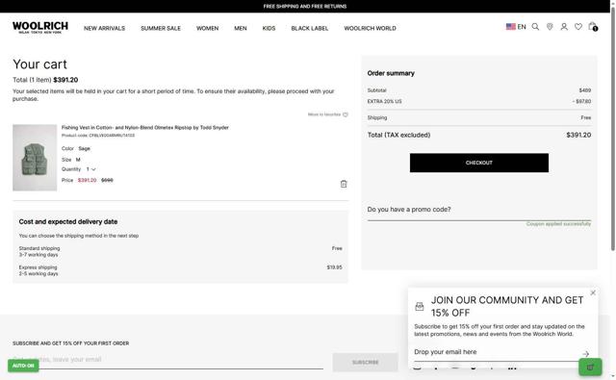Click the Woolrich logo
Screen dimensions: 616x380
tap(40, 27)
